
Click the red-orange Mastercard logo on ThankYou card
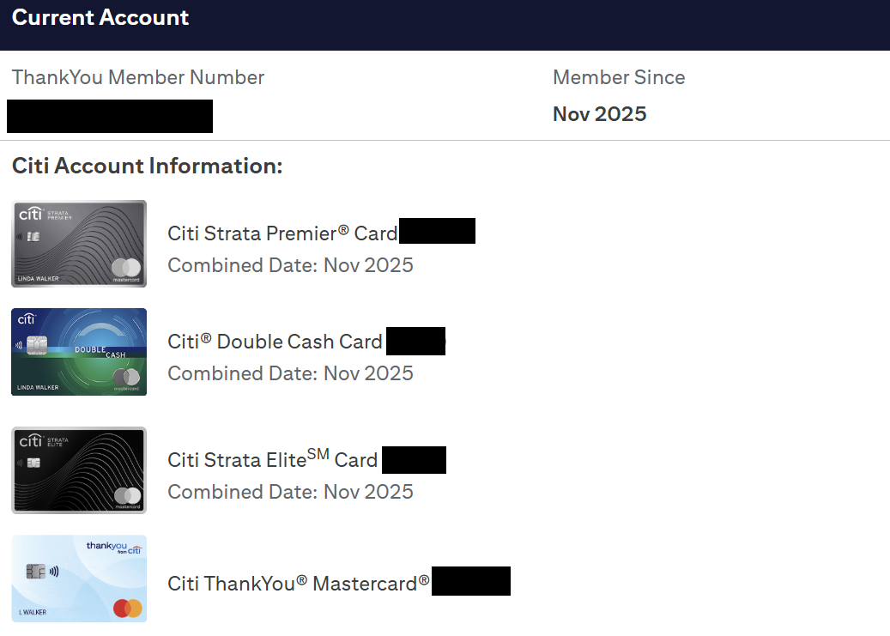(127, 609)
